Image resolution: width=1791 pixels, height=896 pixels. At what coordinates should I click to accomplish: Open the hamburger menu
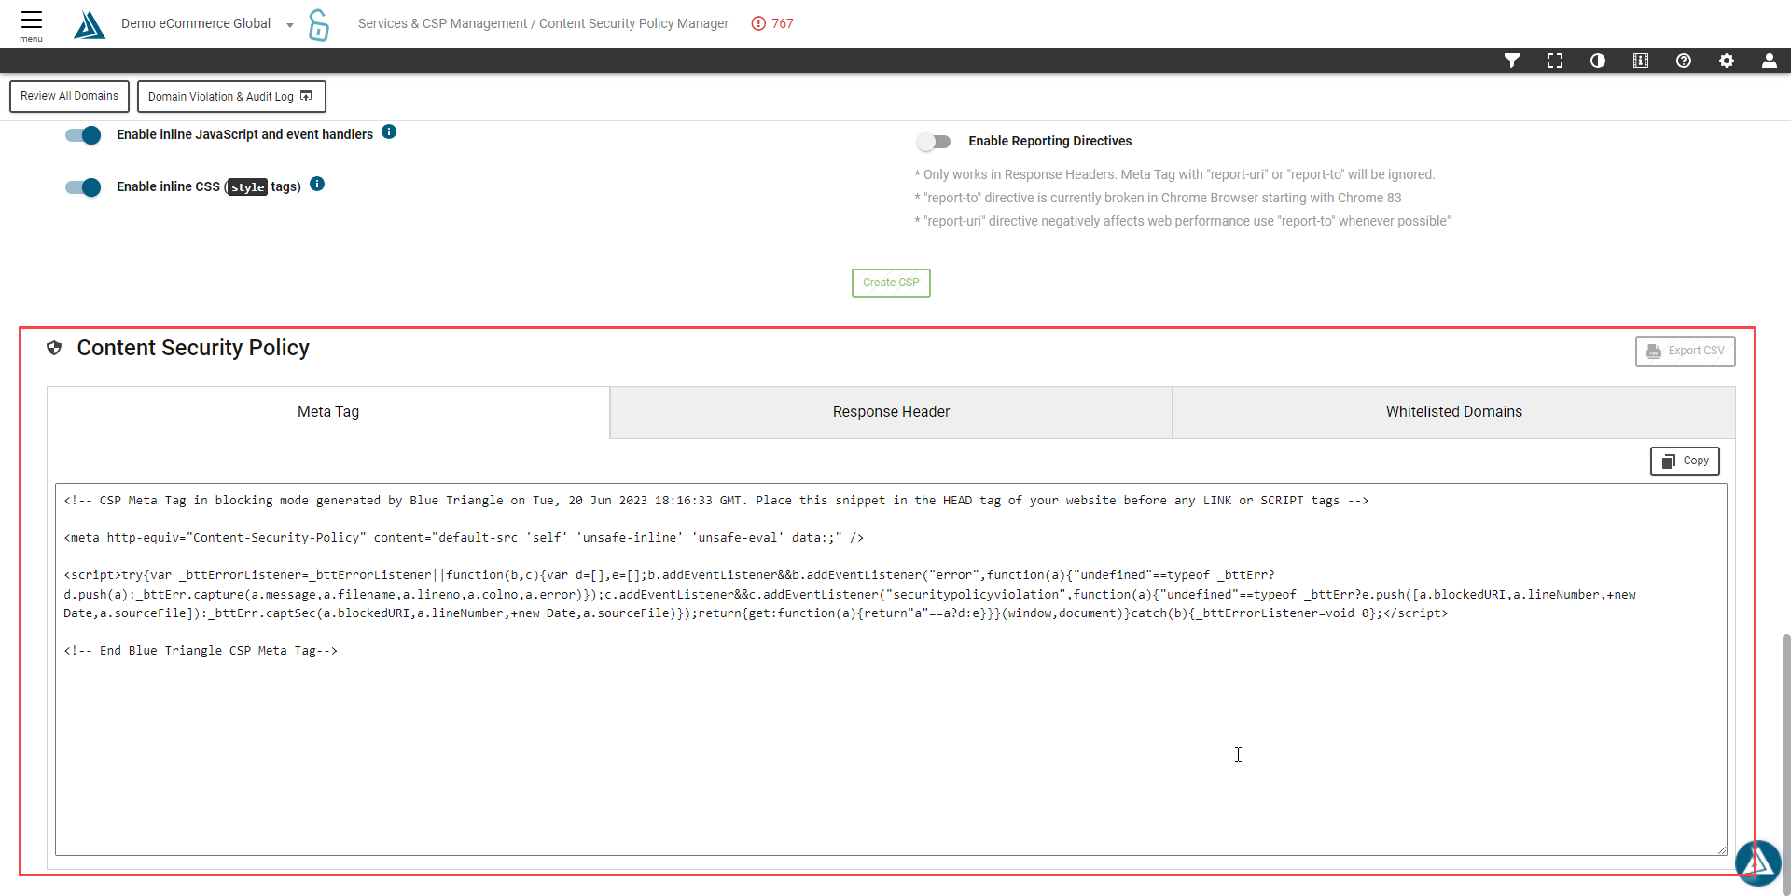[32, 24]
